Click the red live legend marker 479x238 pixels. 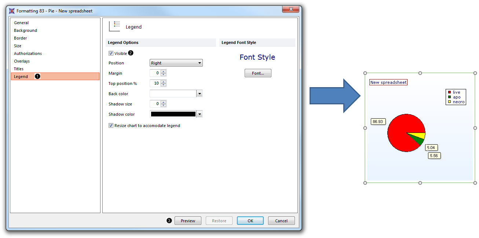[449, 92]
